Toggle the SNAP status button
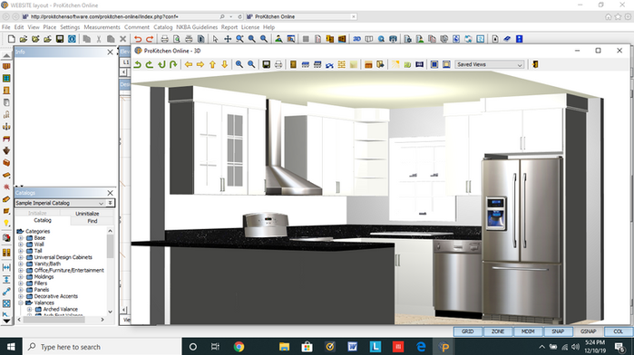The height and width of the screenshot is (355, 634). (558, 331)
